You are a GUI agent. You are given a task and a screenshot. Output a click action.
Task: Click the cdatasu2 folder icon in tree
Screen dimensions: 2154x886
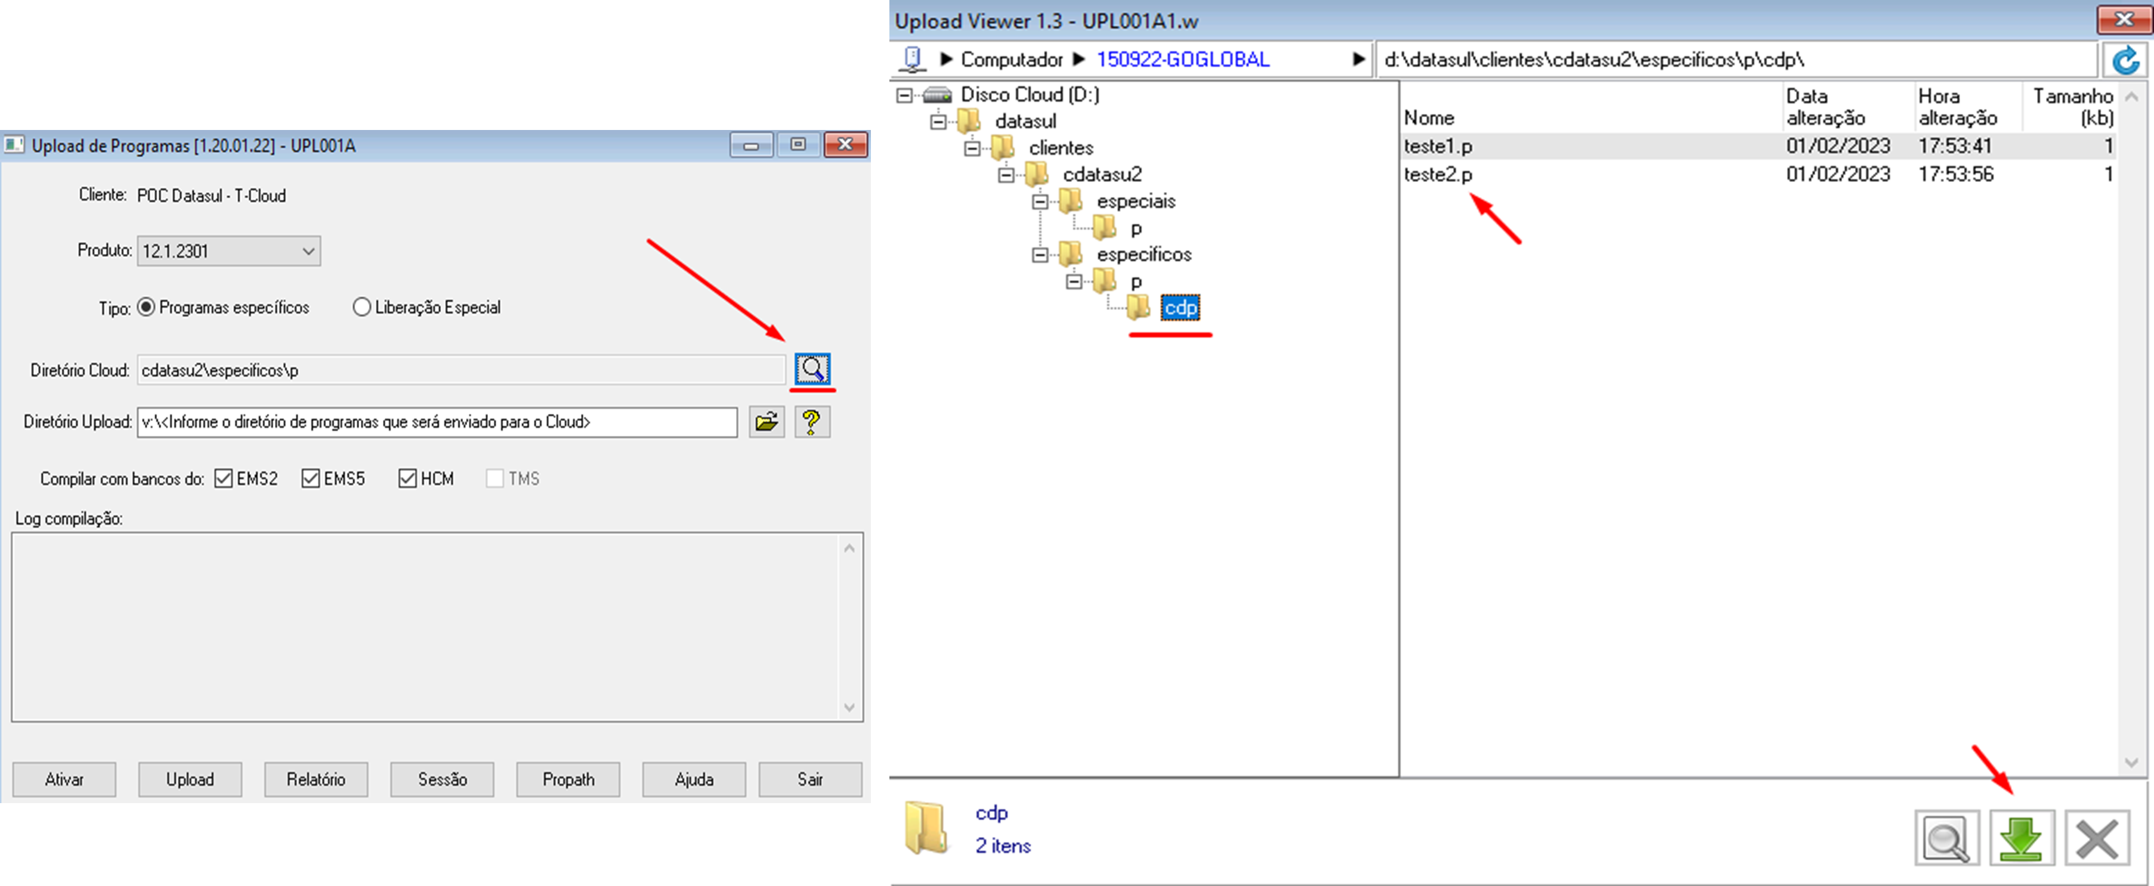click(x=1037, y=174)
